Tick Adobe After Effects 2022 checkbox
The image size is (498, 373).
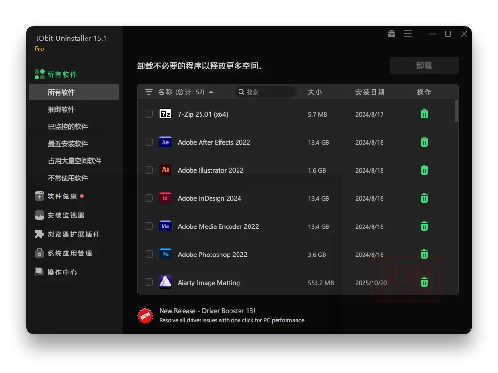click(x=149, y=142)
